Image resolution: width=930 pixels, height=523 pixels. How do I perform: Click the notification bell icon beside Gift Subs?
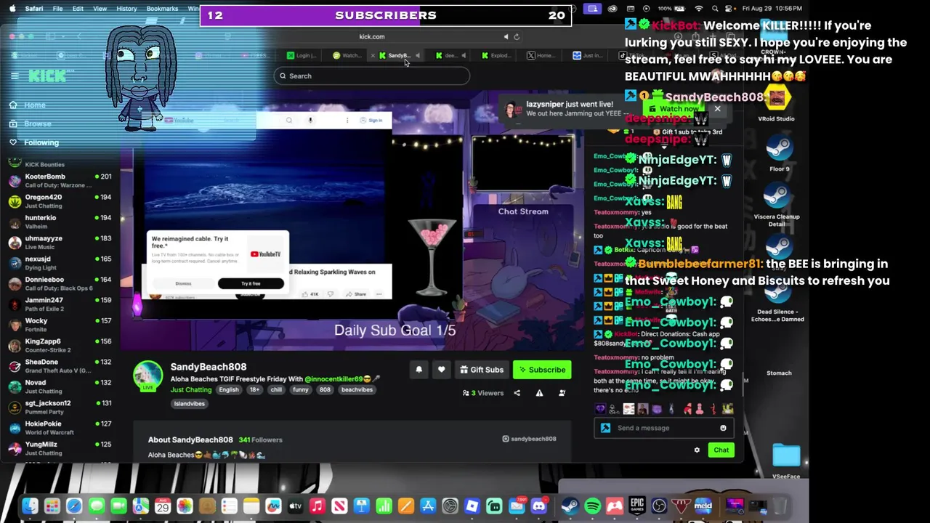[x=418, y=370]
